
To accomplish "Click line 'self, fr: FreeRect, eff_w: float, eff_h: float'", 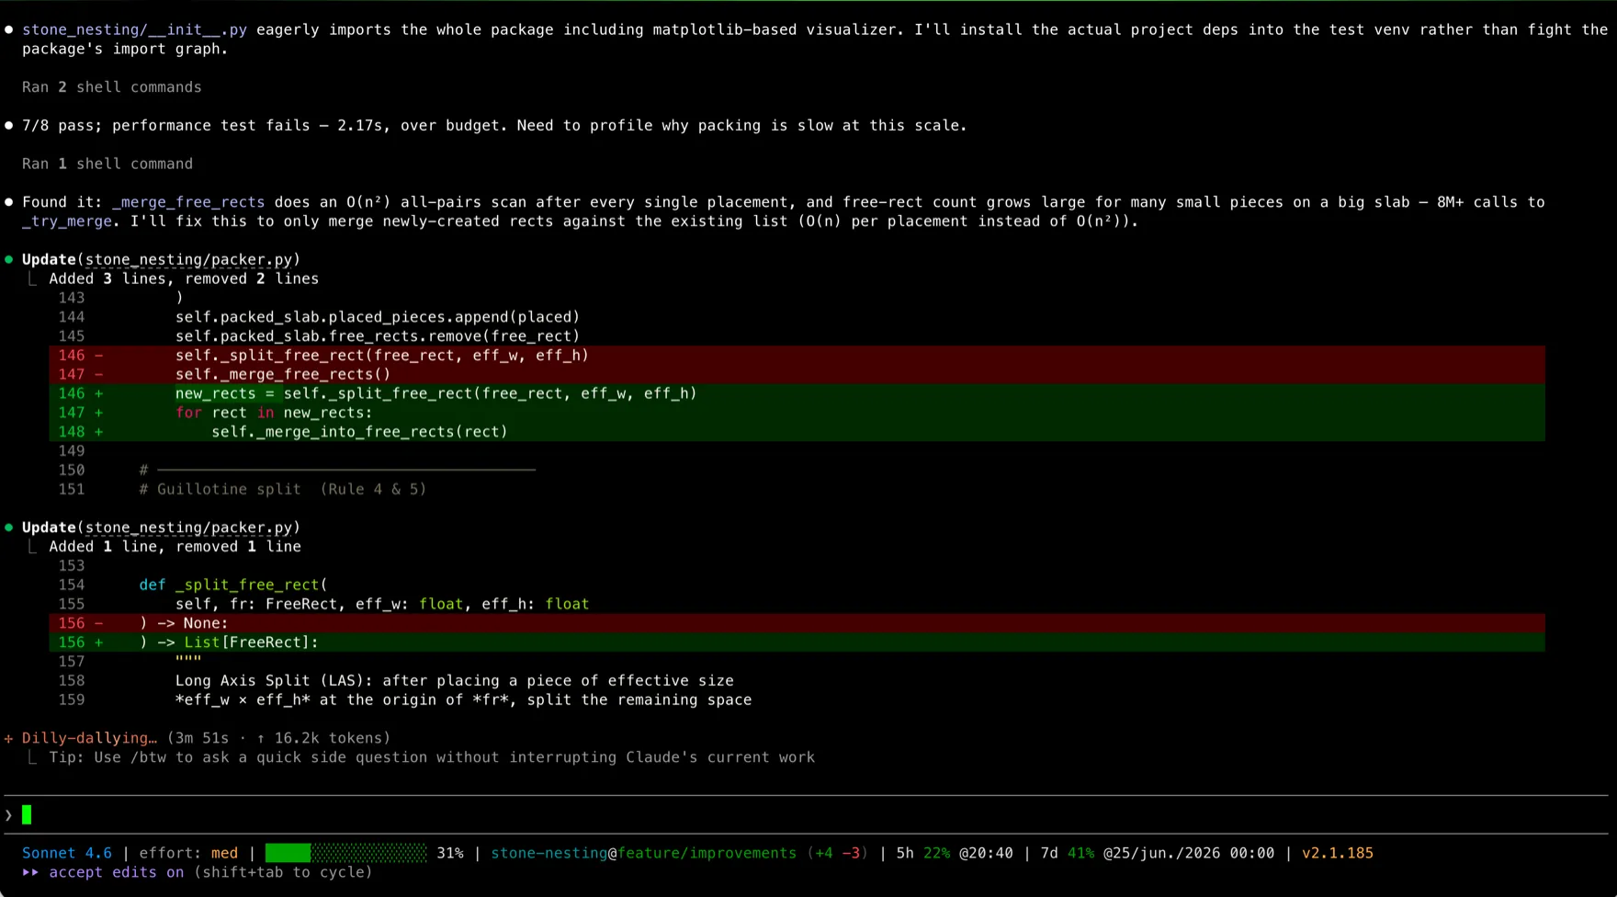I will point(382,604).
